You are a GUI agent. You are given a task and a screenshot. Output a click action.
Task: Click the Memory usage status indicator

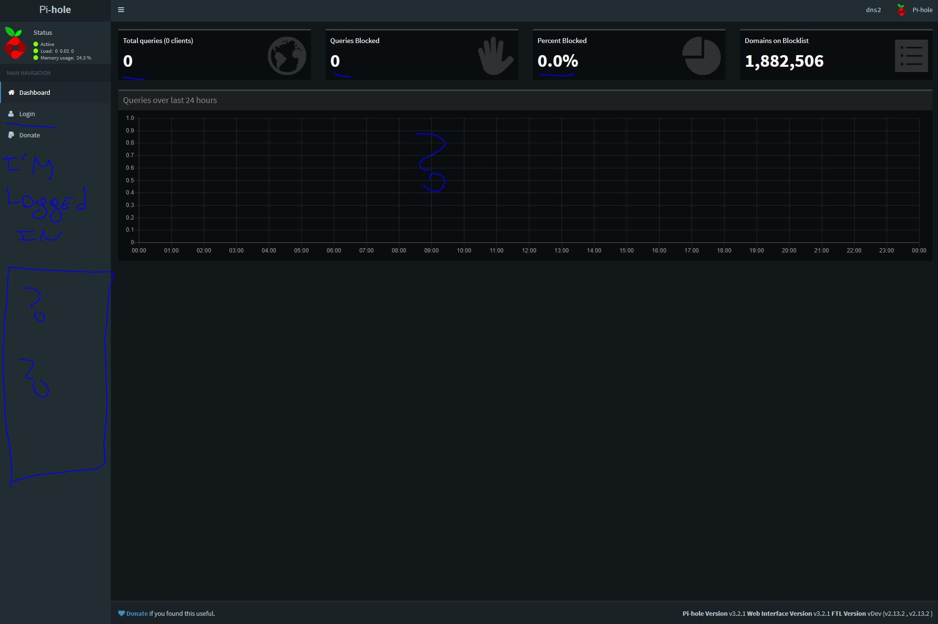pyautogui.click(x=35, y=57)
